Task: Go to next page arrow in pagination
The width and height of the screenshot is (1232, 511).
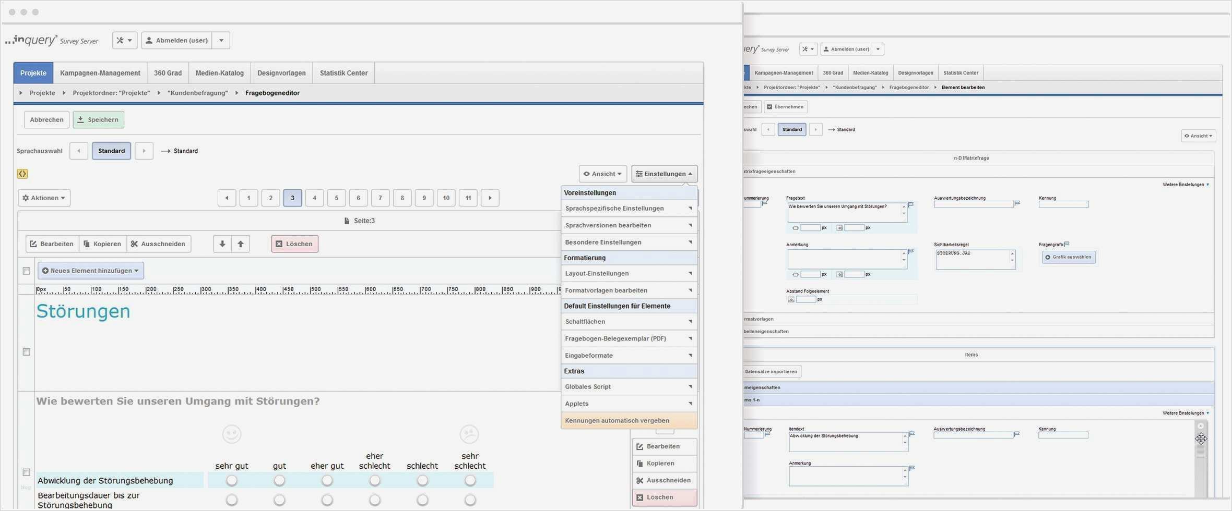Action: click(x=490, y=198)
